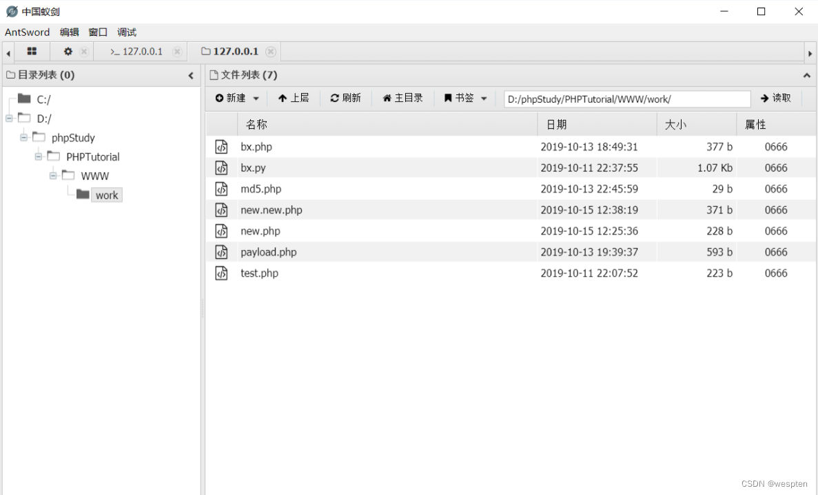Sort by the 属性 column header
This screenshot has height=495, width=818.
[x=776, y=125]
